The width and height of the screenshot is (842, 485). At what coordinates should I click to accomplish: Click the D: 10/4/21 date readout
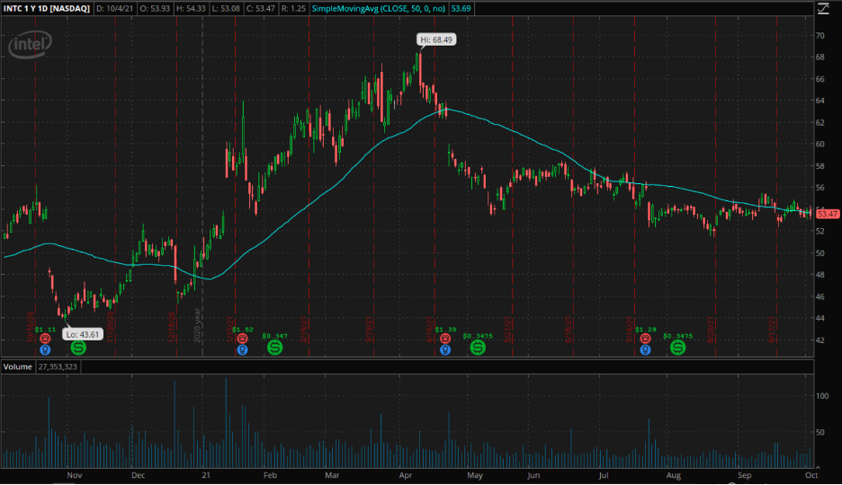coord(114,9)
